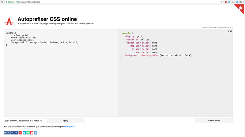Bookmark page with star icon
This screenshot has height=137, width=245.
221,2
